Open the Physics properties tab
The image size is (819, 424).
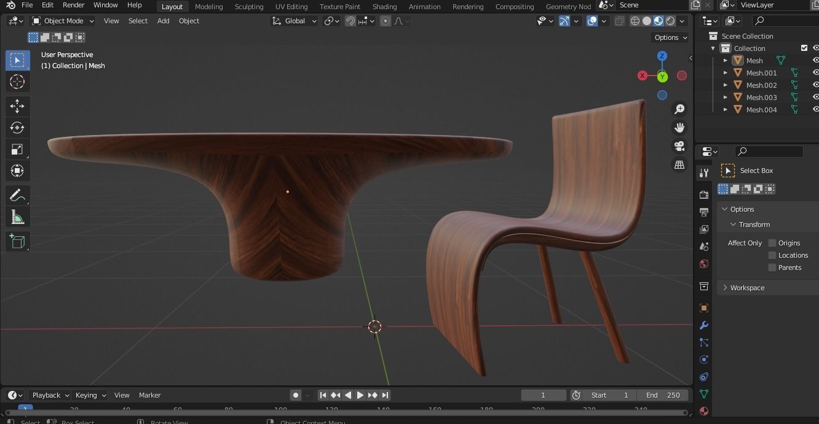pos(704,360)
